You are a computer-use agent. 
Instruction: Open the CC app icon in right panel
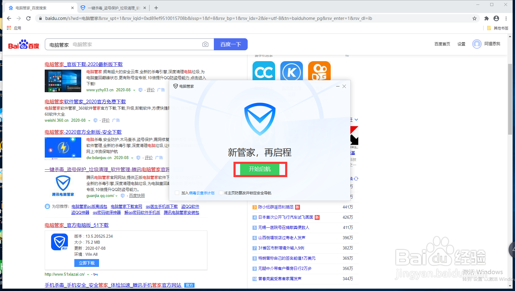(263, 71)
